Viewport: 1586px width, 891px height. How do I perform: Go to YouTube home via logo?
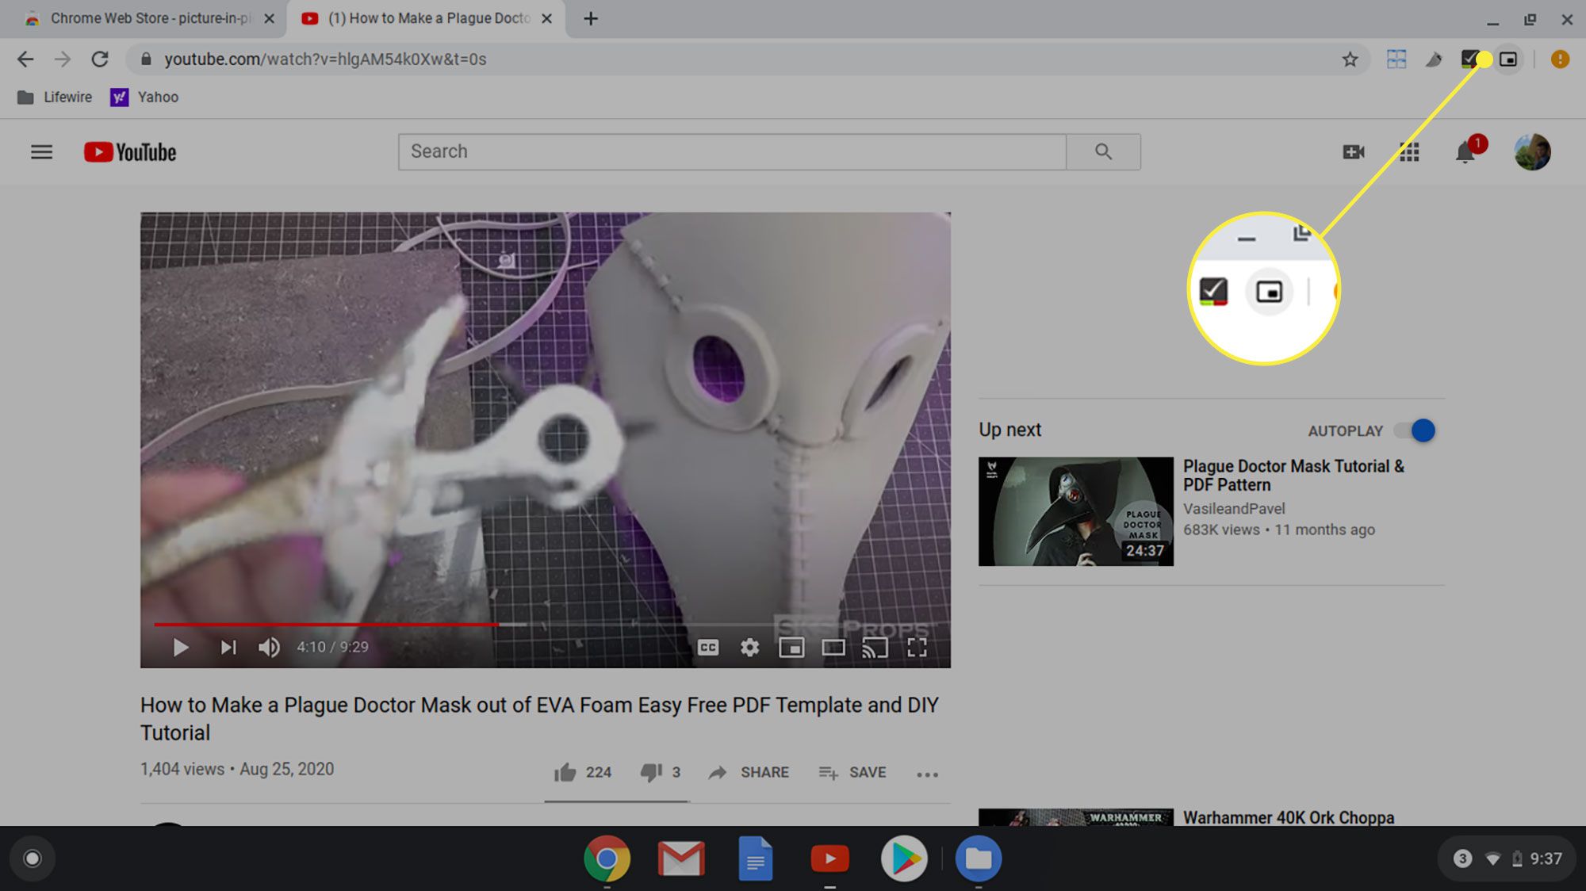(x=131, y=152)
